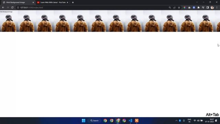Close the Html Background Image tab
Image resolution: width=220 pixels, height=124 pixels.
click(33, 2)
